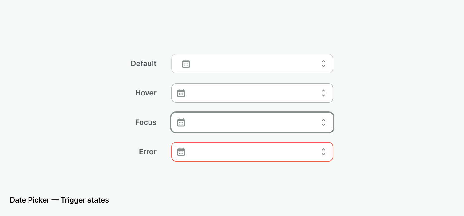The width and height of the screenshot is (464, 216).
Task: Select the Default label text
Action: [x=144, y=63]
